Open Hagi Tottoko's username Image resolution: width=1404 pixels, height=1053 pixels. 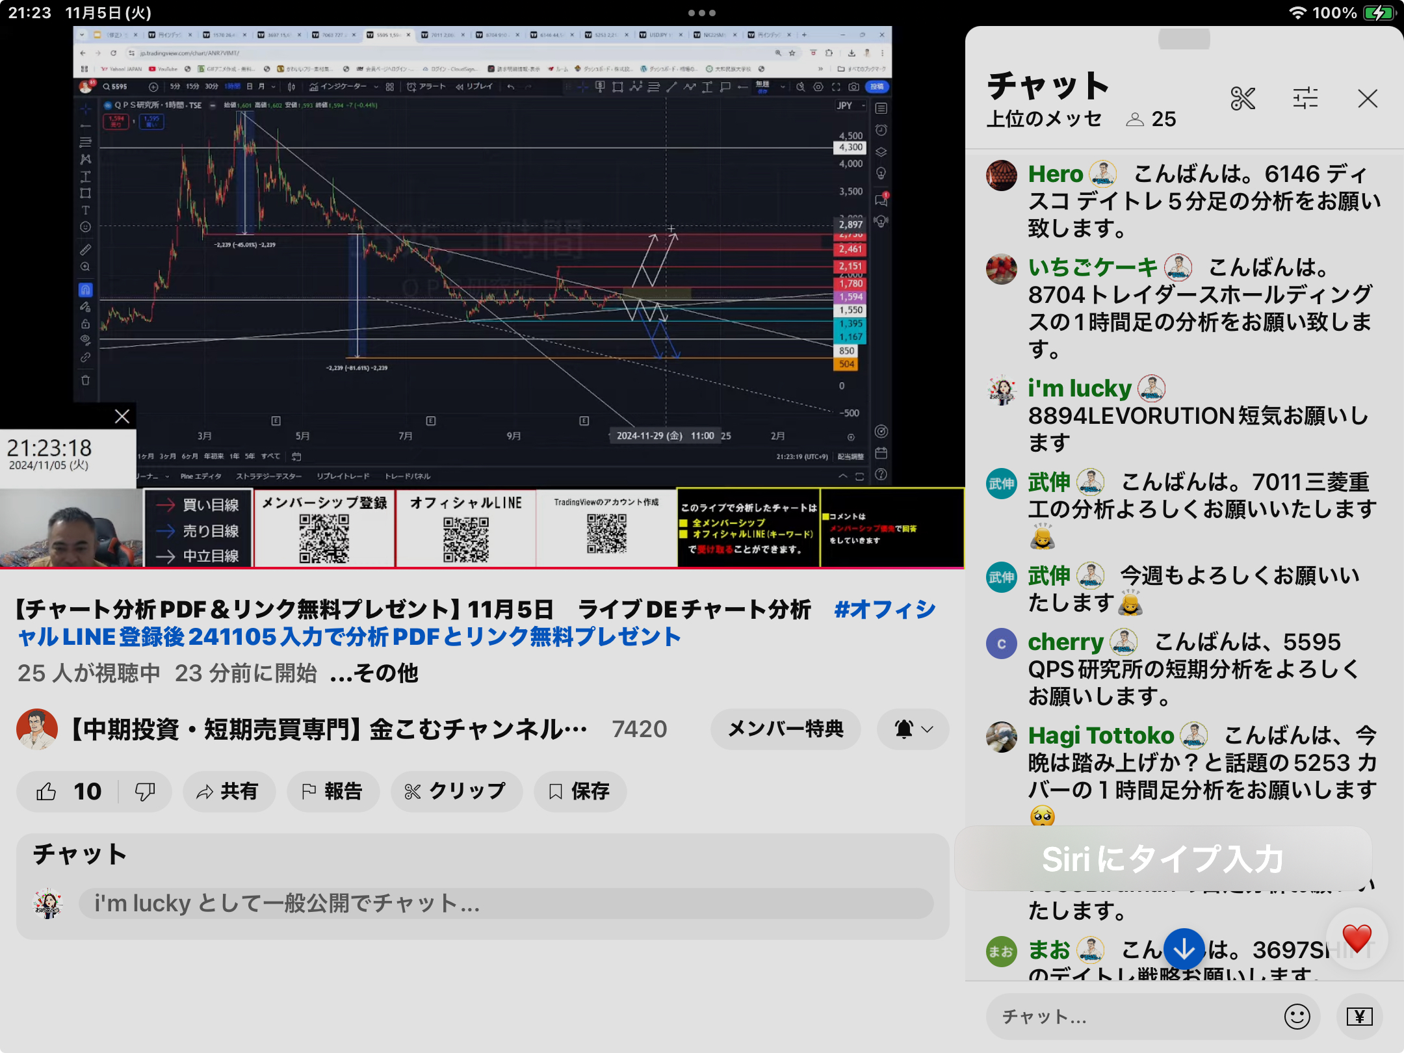[x=1101, y=735]
